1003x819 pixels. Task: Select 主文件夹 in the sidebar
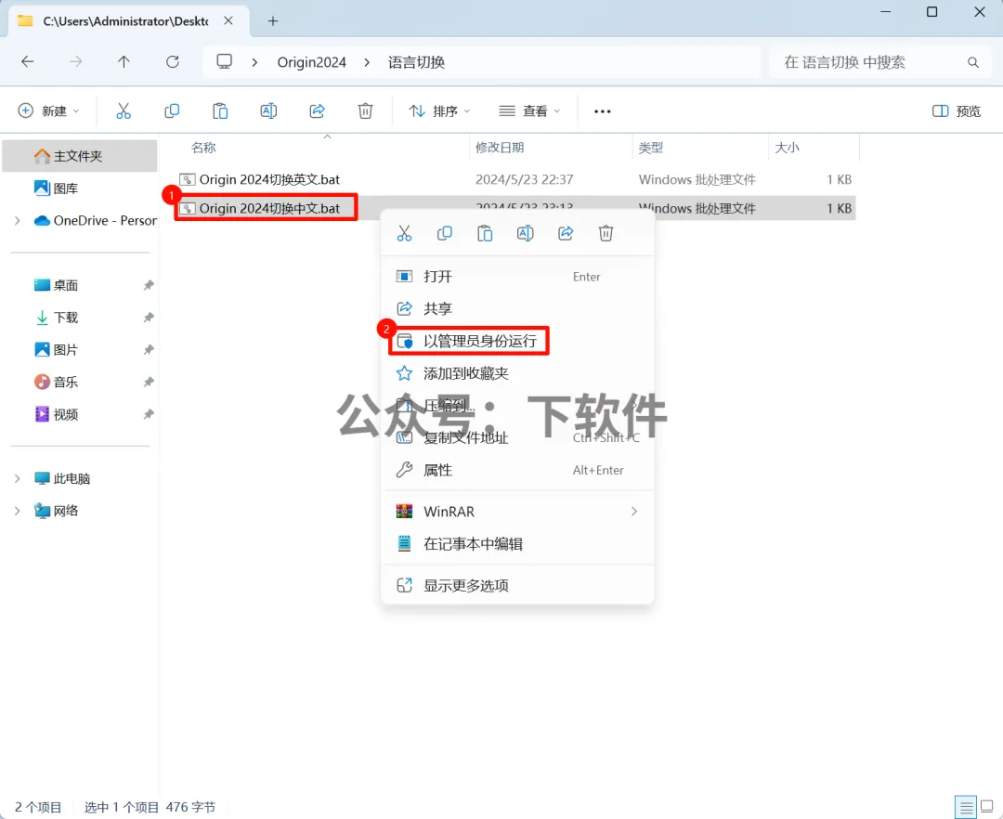[x=79, y=156]
